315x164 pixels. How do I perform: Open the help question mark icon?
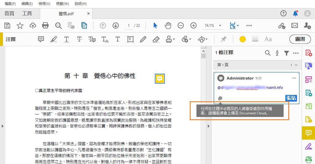coord(283,13)
